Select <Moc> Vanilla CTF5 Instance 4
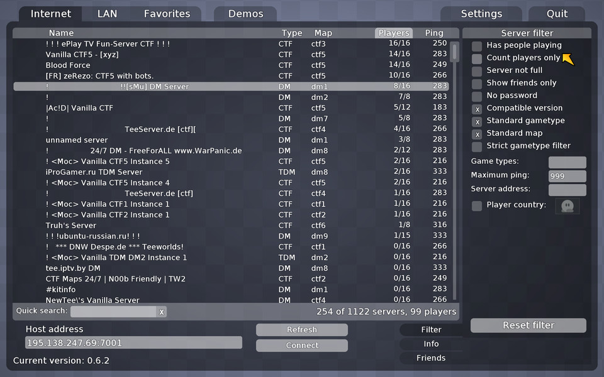This screenshot has height=377, width=604. coord(231,183)
